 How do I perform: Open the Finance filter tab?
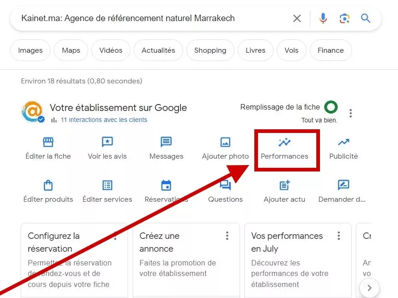(331, 50)
